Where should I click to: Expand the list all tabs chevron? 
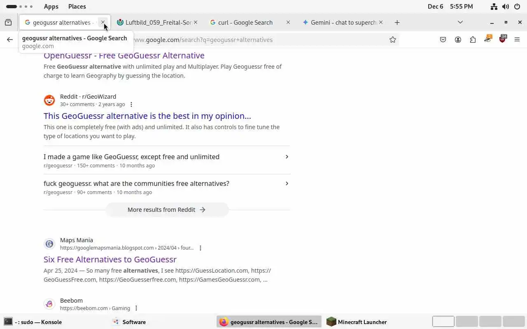pyautogui.click(x=460, y=22)
